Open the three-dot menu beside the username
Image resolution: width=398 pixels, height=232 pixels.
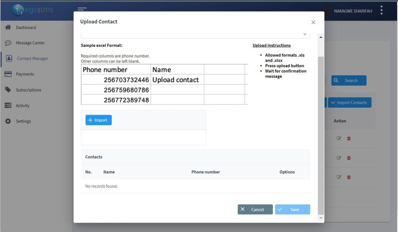pos(382,10)
